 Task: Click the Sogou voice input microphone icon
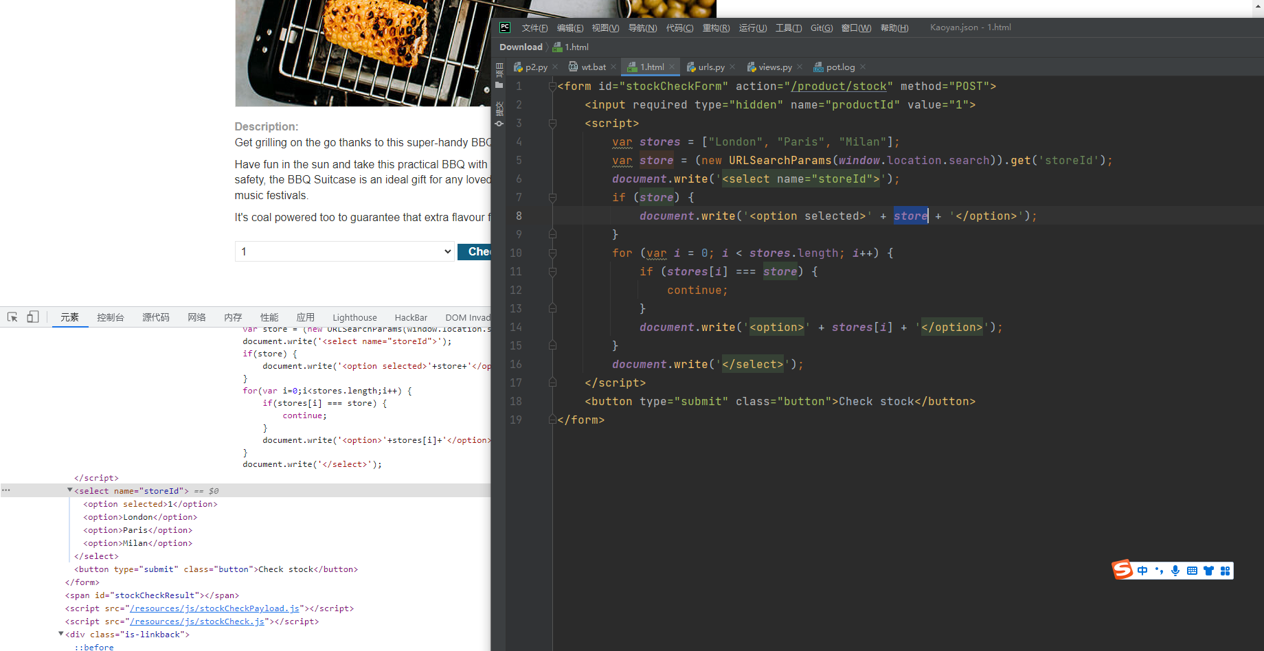point(1175,570)
